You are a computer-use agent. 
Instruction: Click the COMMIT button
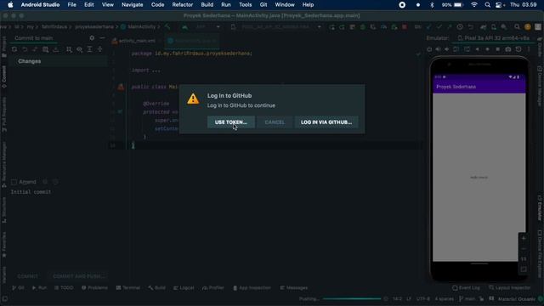click(x=28, y=276)
